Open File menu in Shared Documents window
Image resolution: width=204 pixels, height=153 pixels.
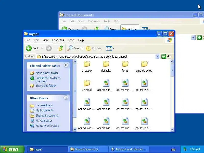tap(63, 21)
